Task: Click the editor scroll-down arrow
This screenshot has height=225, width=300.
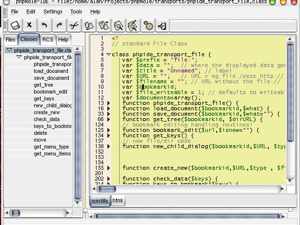Action: (290, 181)
